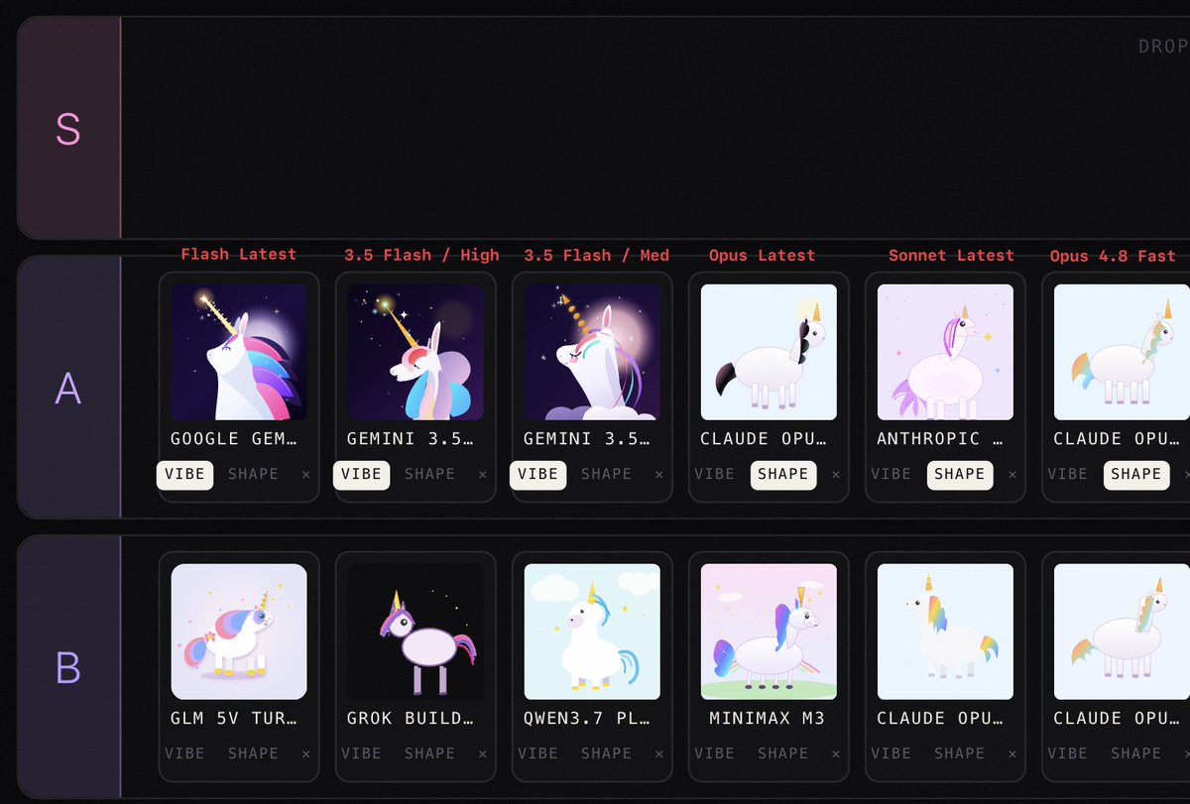Enable VIBE on A-tier Opus 4.8 Fast card

[1067, 475]
